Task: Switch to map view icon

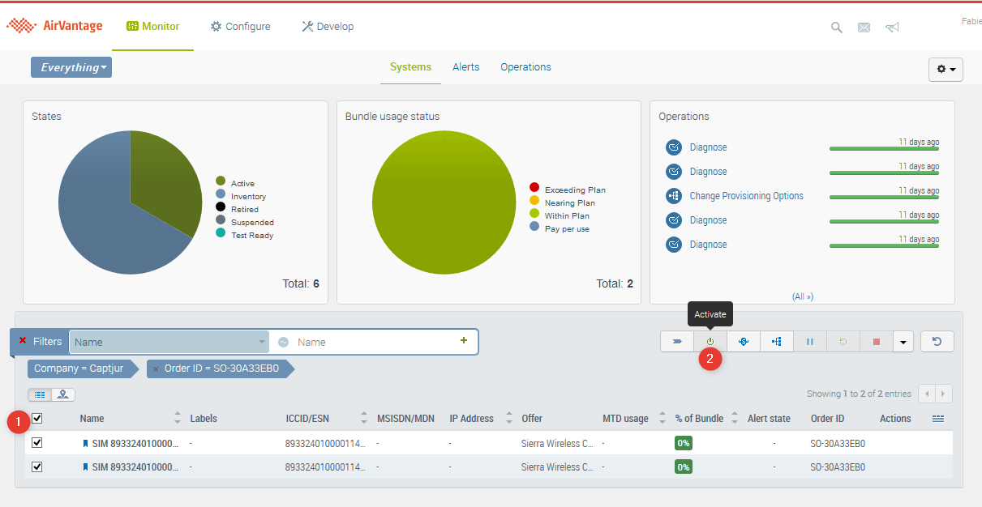Action: tap(62, 394)
